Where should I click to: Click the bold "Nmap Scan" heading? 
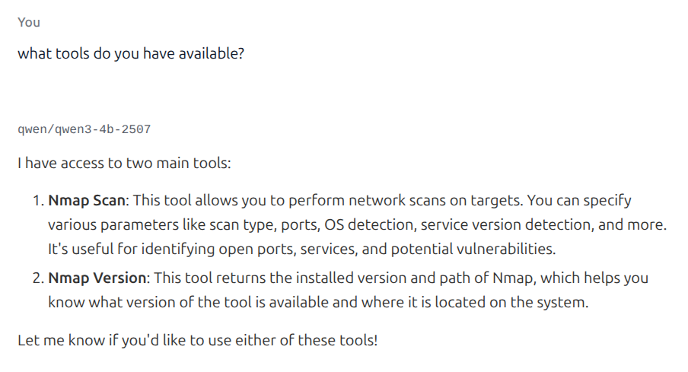86,201
